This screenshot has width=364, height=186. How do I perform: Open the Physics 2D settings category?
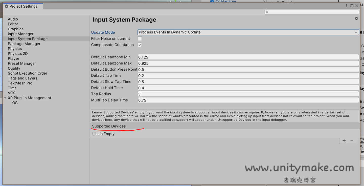click(x=18, y=53)
